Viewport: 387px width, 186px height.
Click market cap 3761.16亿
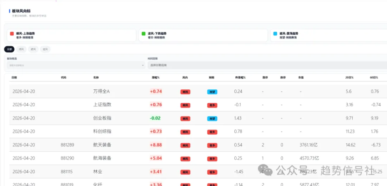[x=308, y=145]
